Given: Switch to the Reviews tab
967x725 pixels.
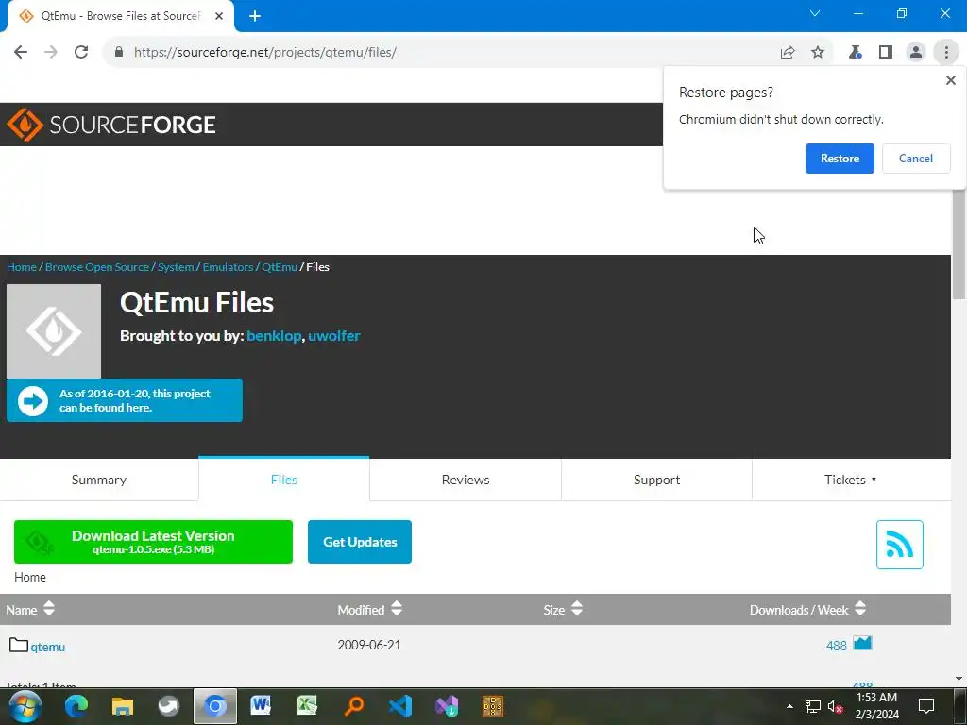Looking at the screenshot, I should pos(466,480).
